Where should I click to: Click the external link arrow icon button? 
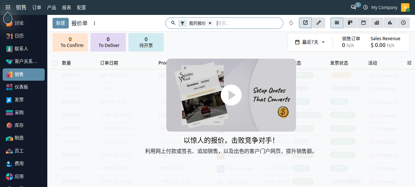coord(305,23)
